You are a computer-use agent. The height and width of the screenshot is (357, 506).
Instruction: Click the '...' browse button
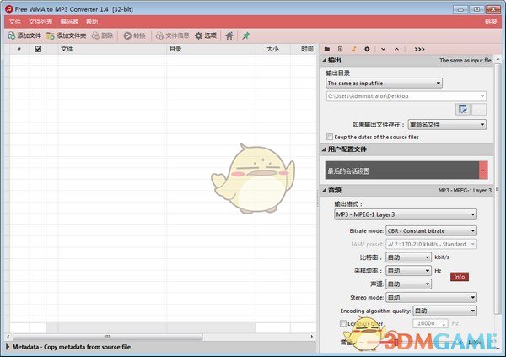(479, 110)
